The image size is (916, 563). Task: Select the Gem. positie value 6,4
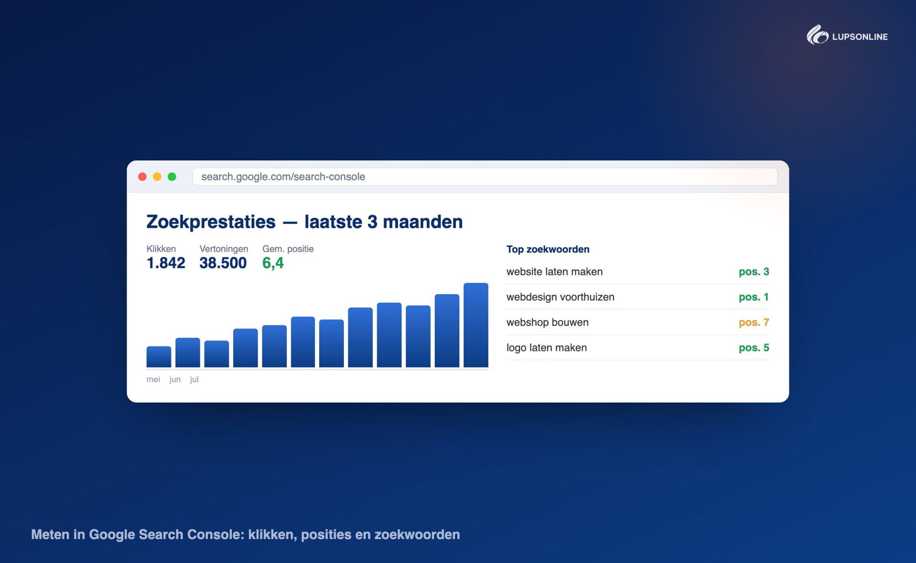(273, 263)
